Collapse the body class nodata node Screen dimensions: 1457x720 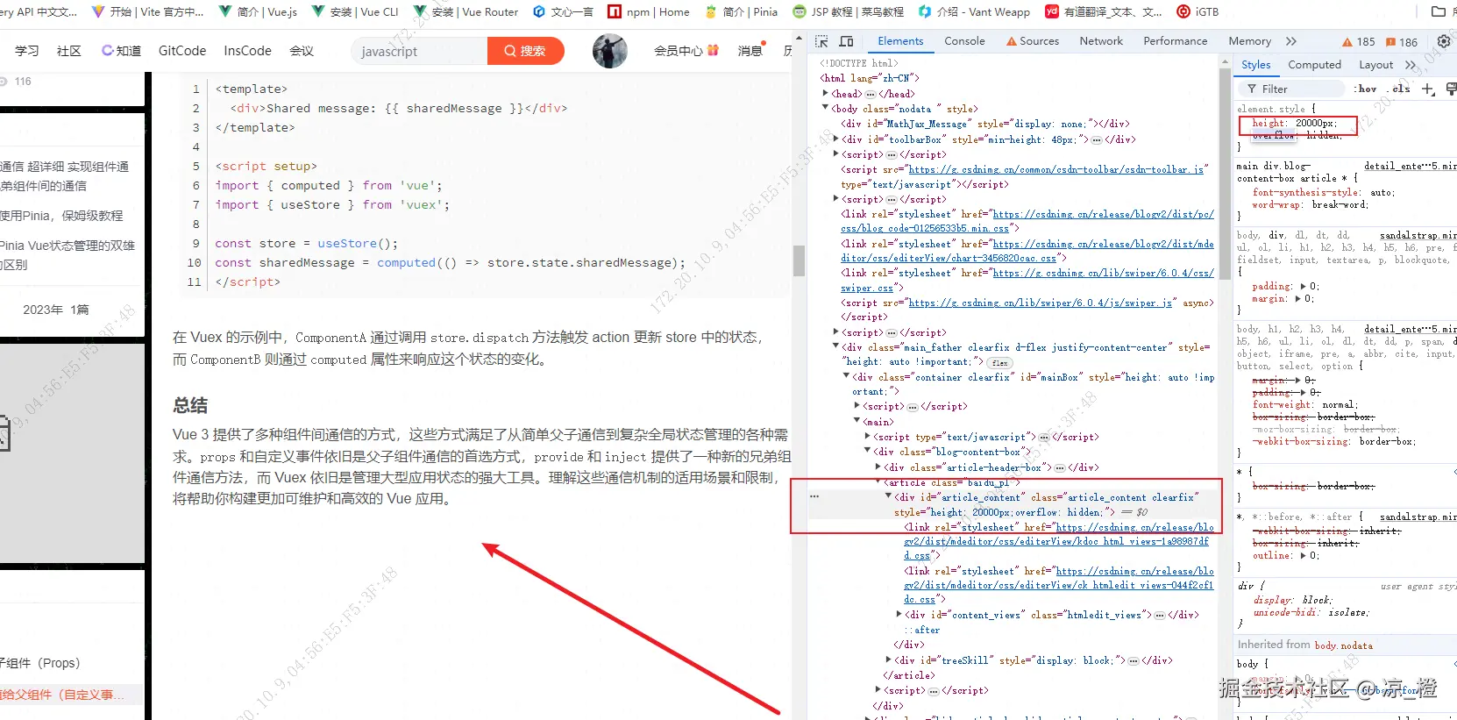[825, 108]
